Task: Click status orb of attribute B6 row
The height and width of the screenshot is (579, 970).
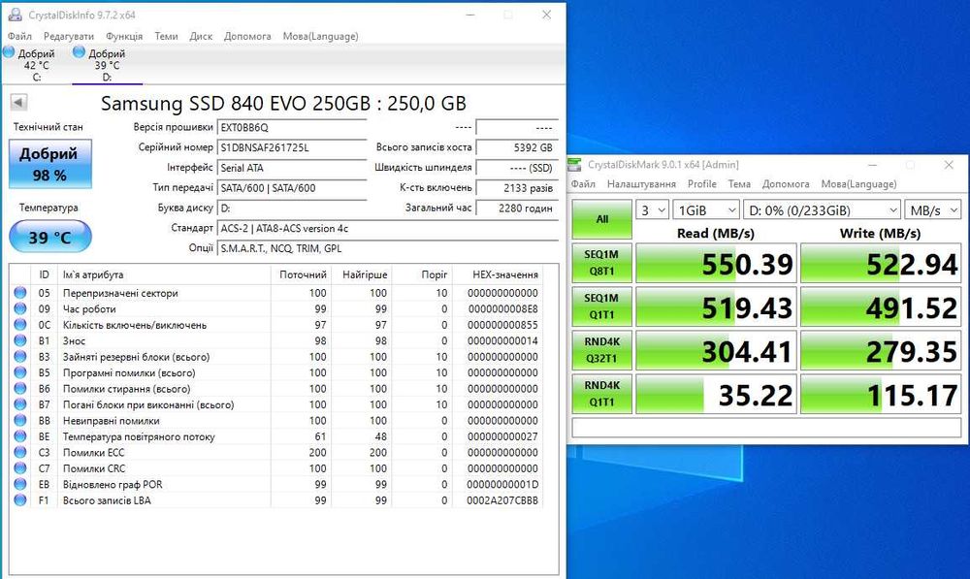Action: [x=19, y=389]
